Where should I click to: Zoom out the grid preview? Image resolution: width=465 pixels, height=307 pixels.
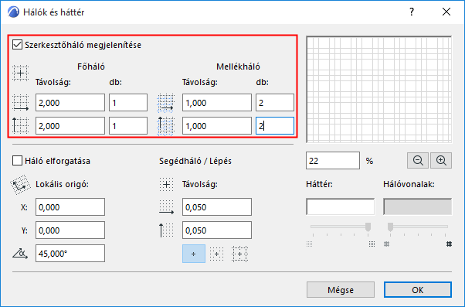pos(418,161)
